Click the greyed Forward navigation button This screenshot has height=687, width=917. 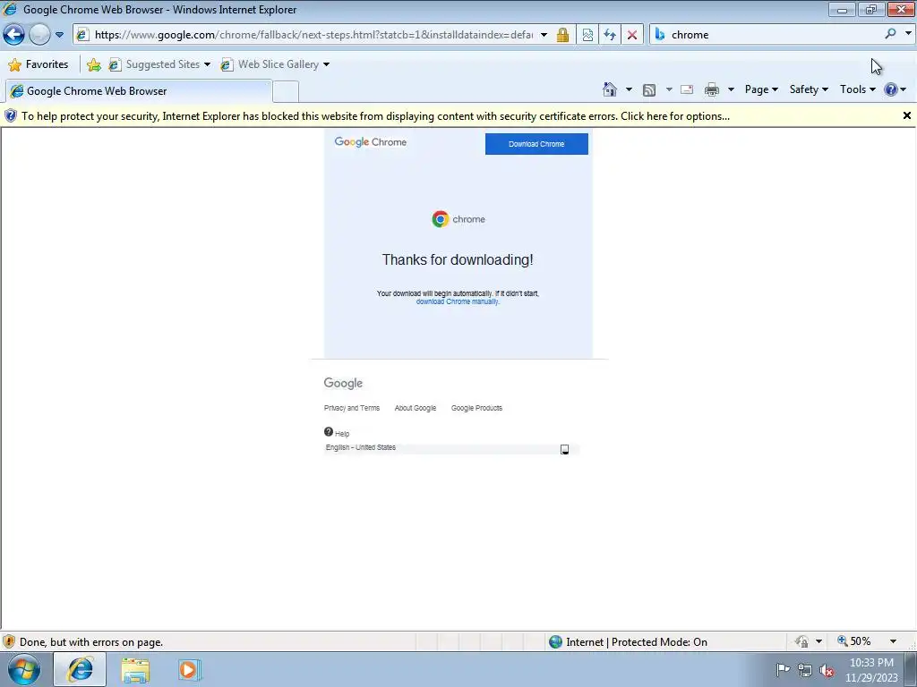39,35
